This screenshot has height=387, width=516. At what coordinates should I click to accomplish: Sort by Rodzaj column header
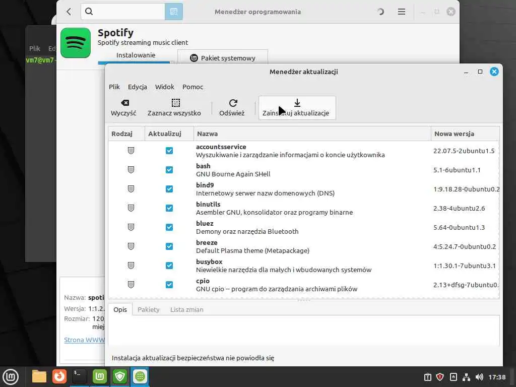[x=126, y=134]
